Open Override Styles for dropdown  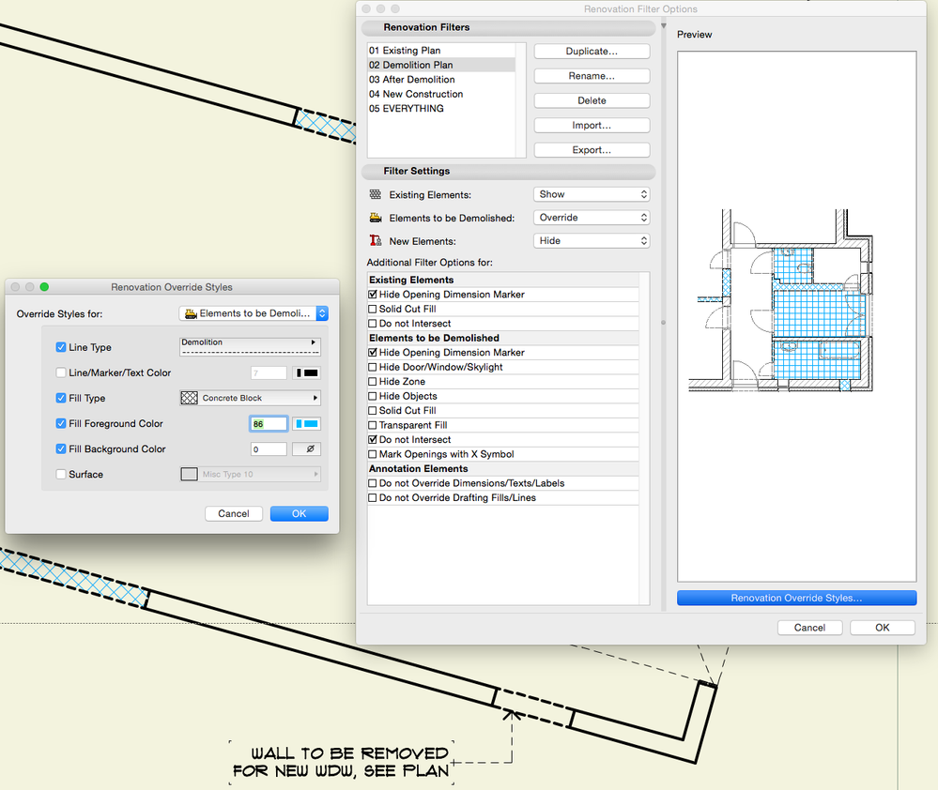pyautogui.click(x=254, y=313)
